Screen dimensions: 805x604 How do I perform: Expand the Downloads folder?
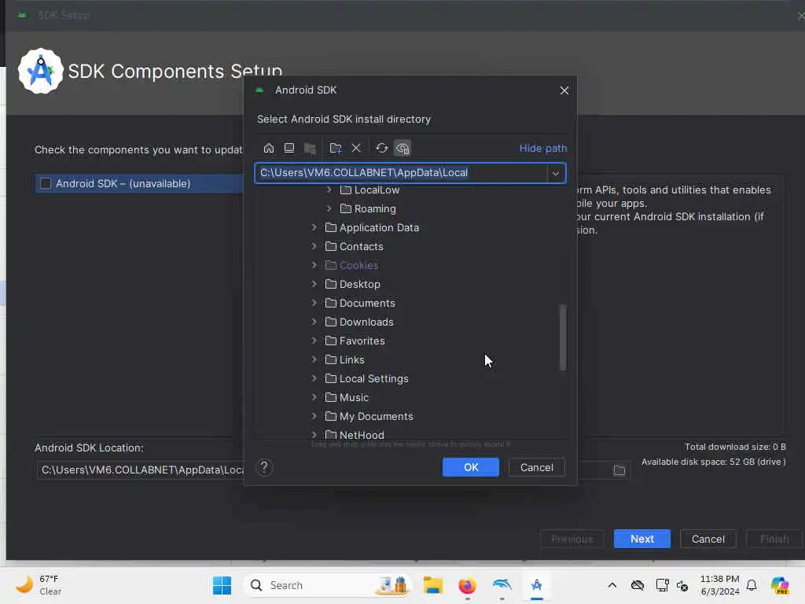point(314,322)
